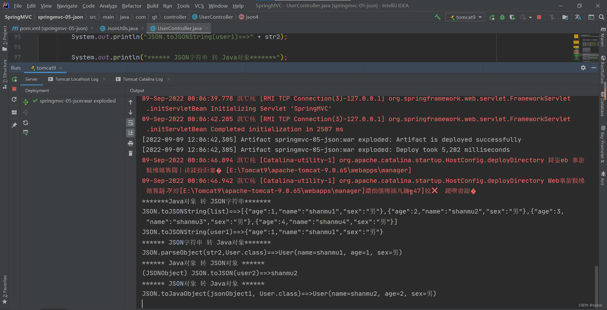
Task: Open the Maven tool window side tab
Action: coord(603,37)
